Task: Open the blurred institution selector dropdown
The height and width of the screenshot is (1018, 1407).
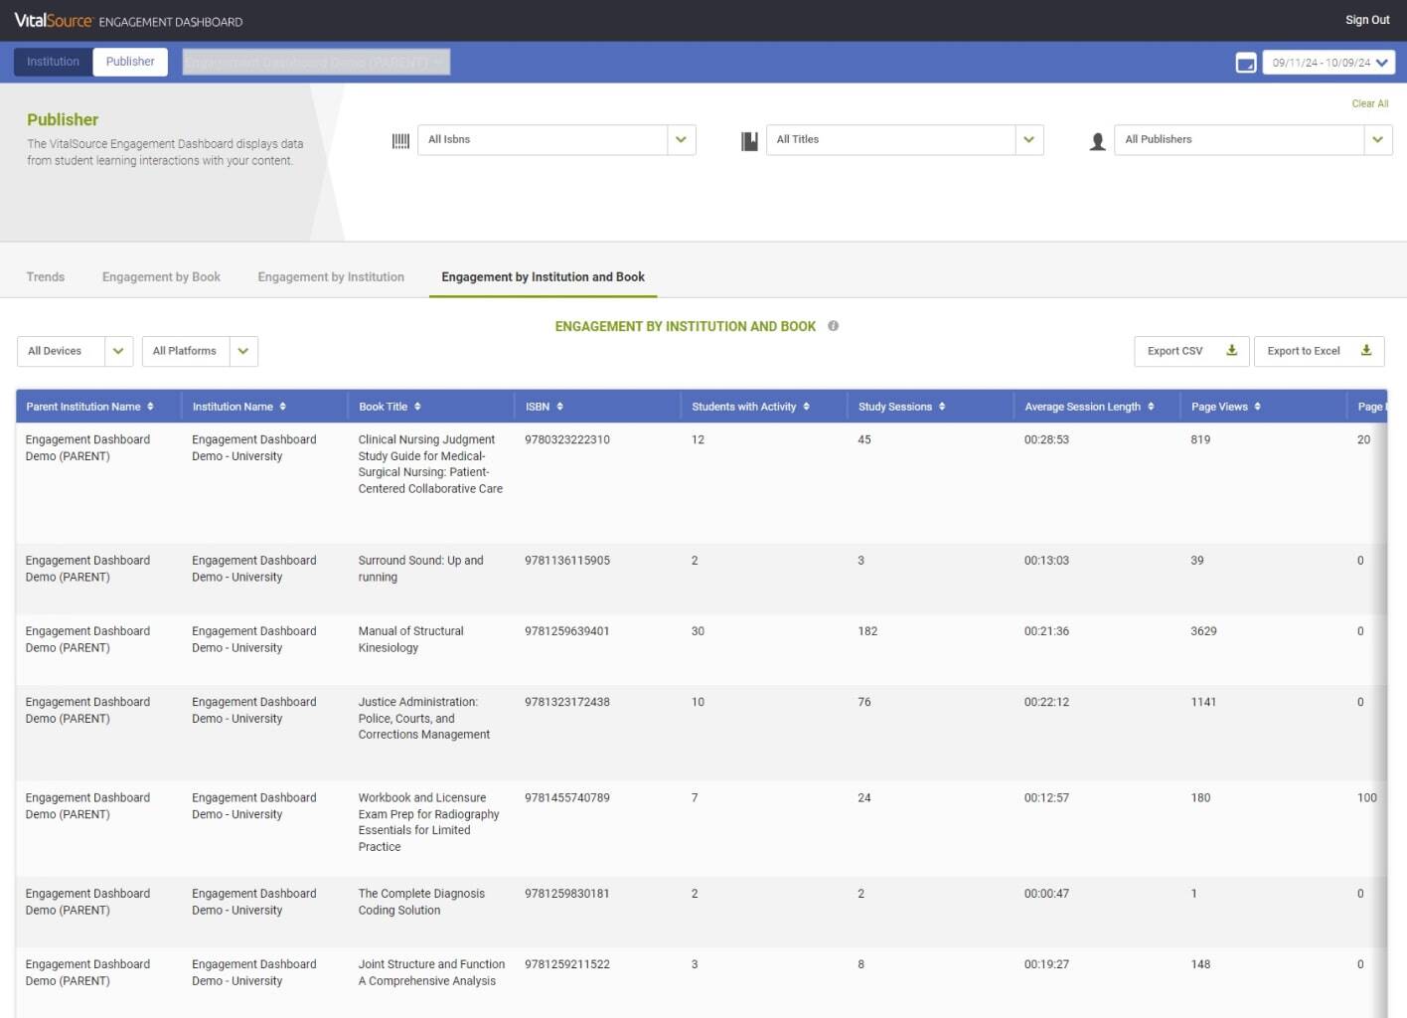Action: (316, 62)
